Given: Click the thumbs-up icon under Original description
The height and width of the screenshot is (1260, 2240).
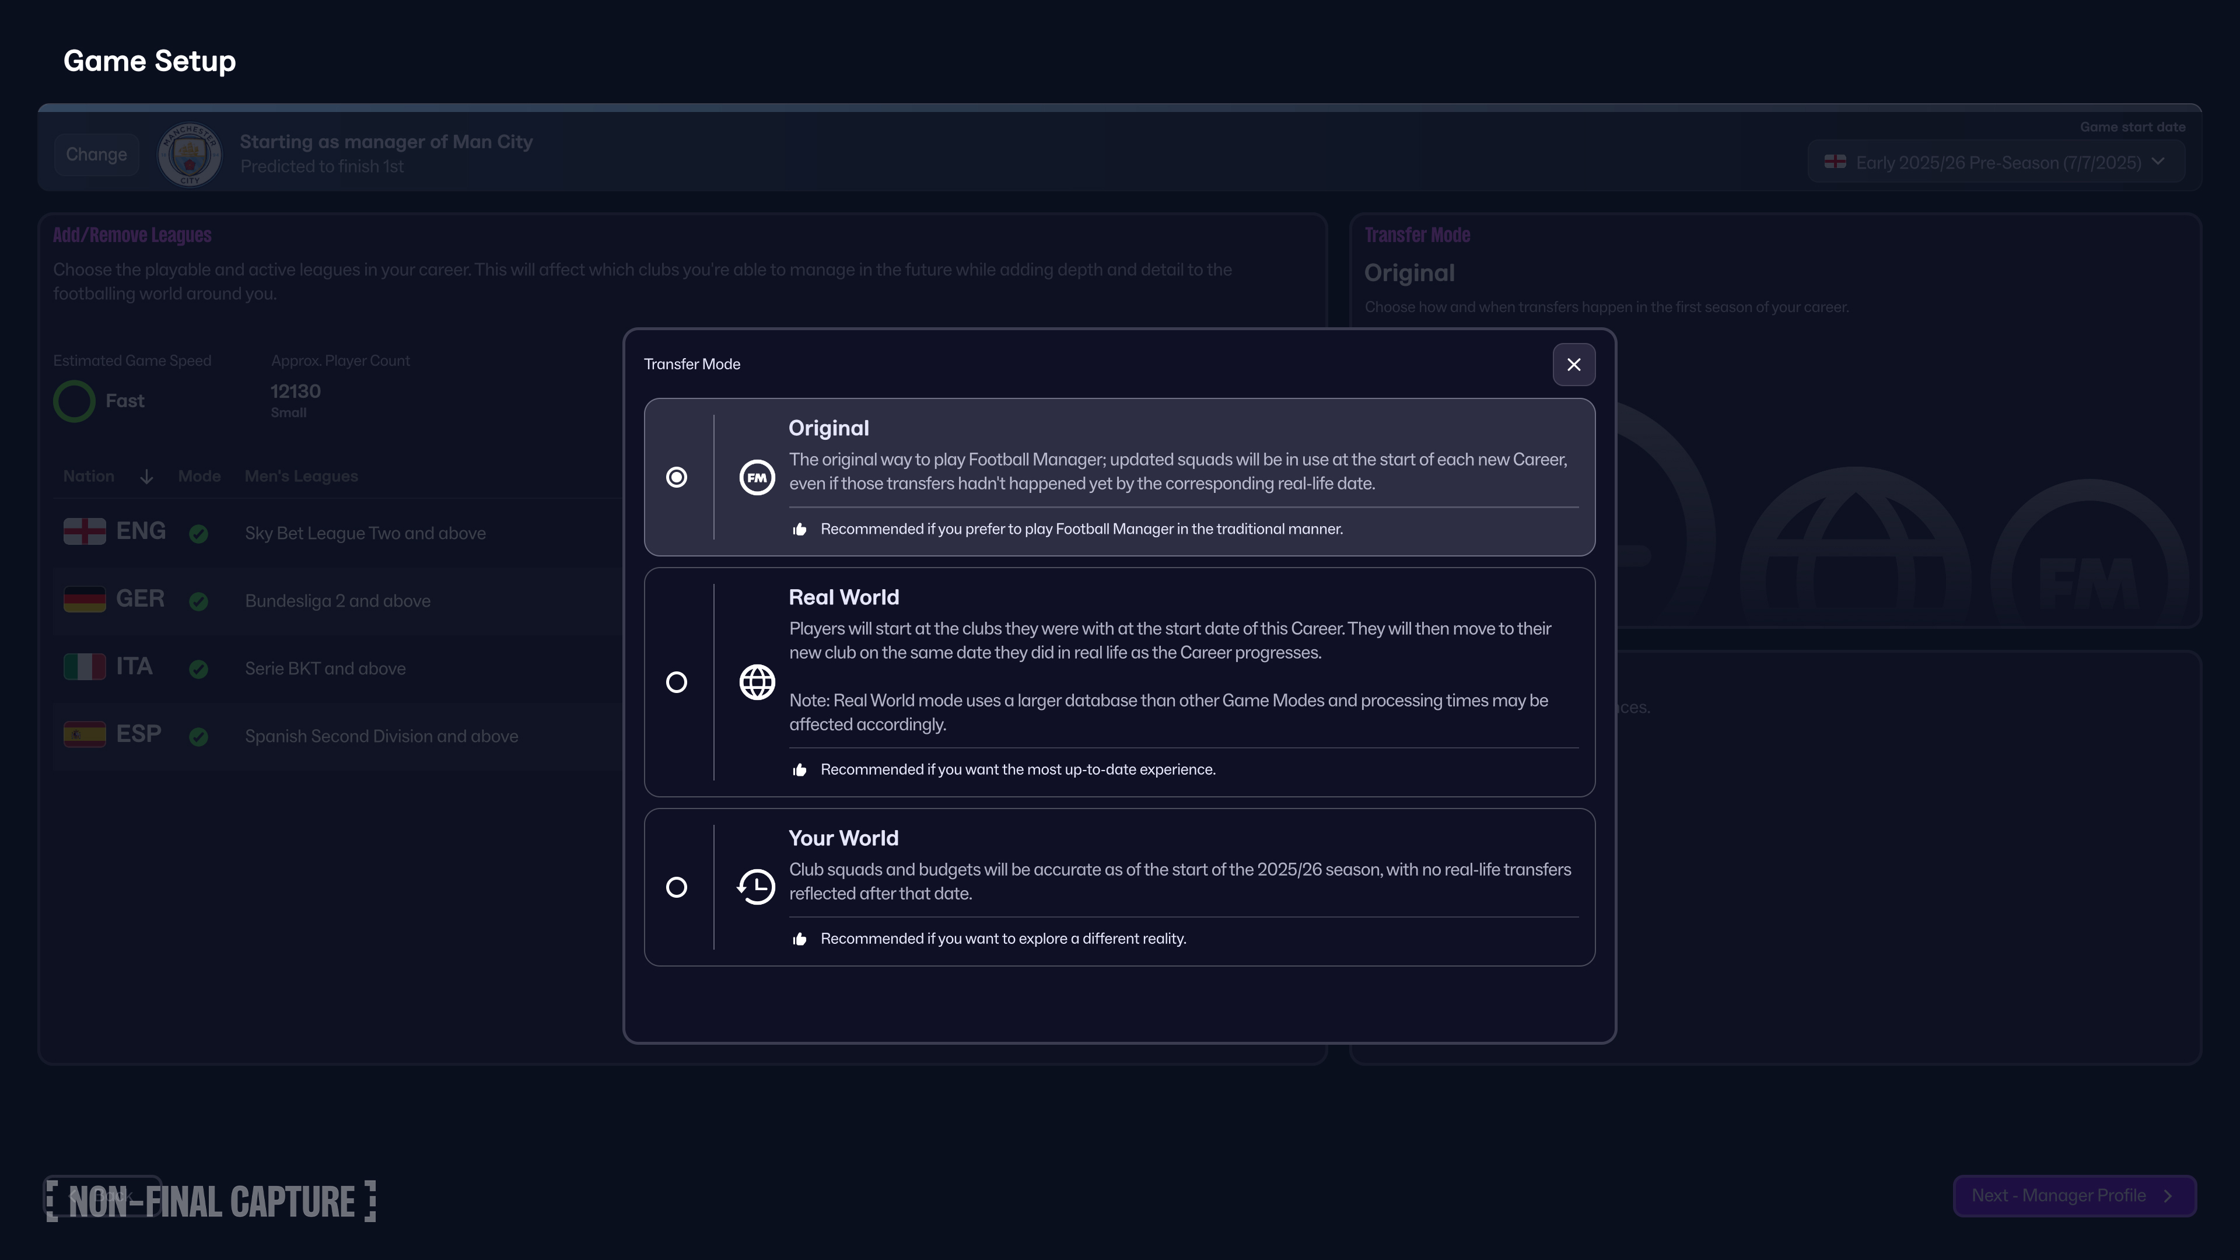Looking at the screenshot, I should 800,530.
